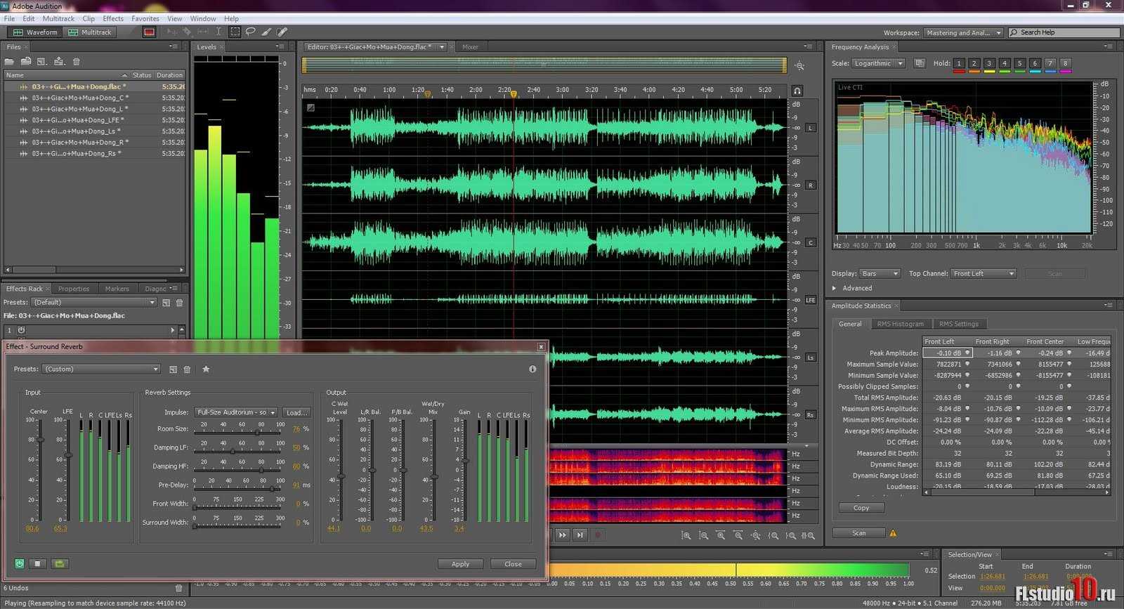Open the Multitrack menu

coord(58,19)
